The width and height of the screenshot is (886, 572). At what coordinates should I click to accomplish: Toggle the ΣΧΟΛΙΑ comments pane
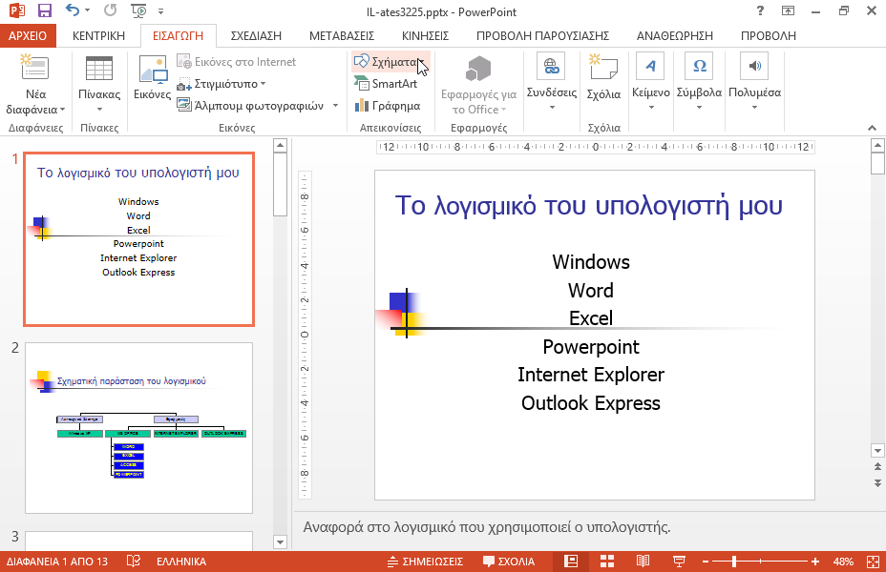(509, 562)
